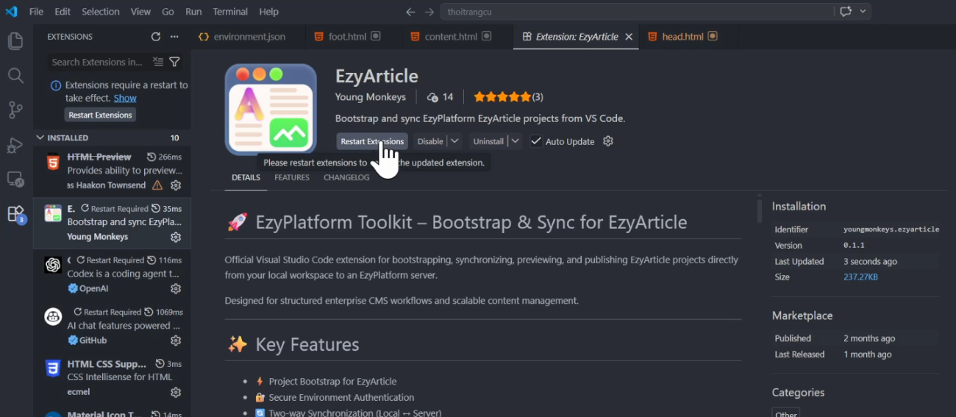The height and width of the screenshot is (417, 956).
Task: Open Run and Debug view
Action: (x=15, y=145)
